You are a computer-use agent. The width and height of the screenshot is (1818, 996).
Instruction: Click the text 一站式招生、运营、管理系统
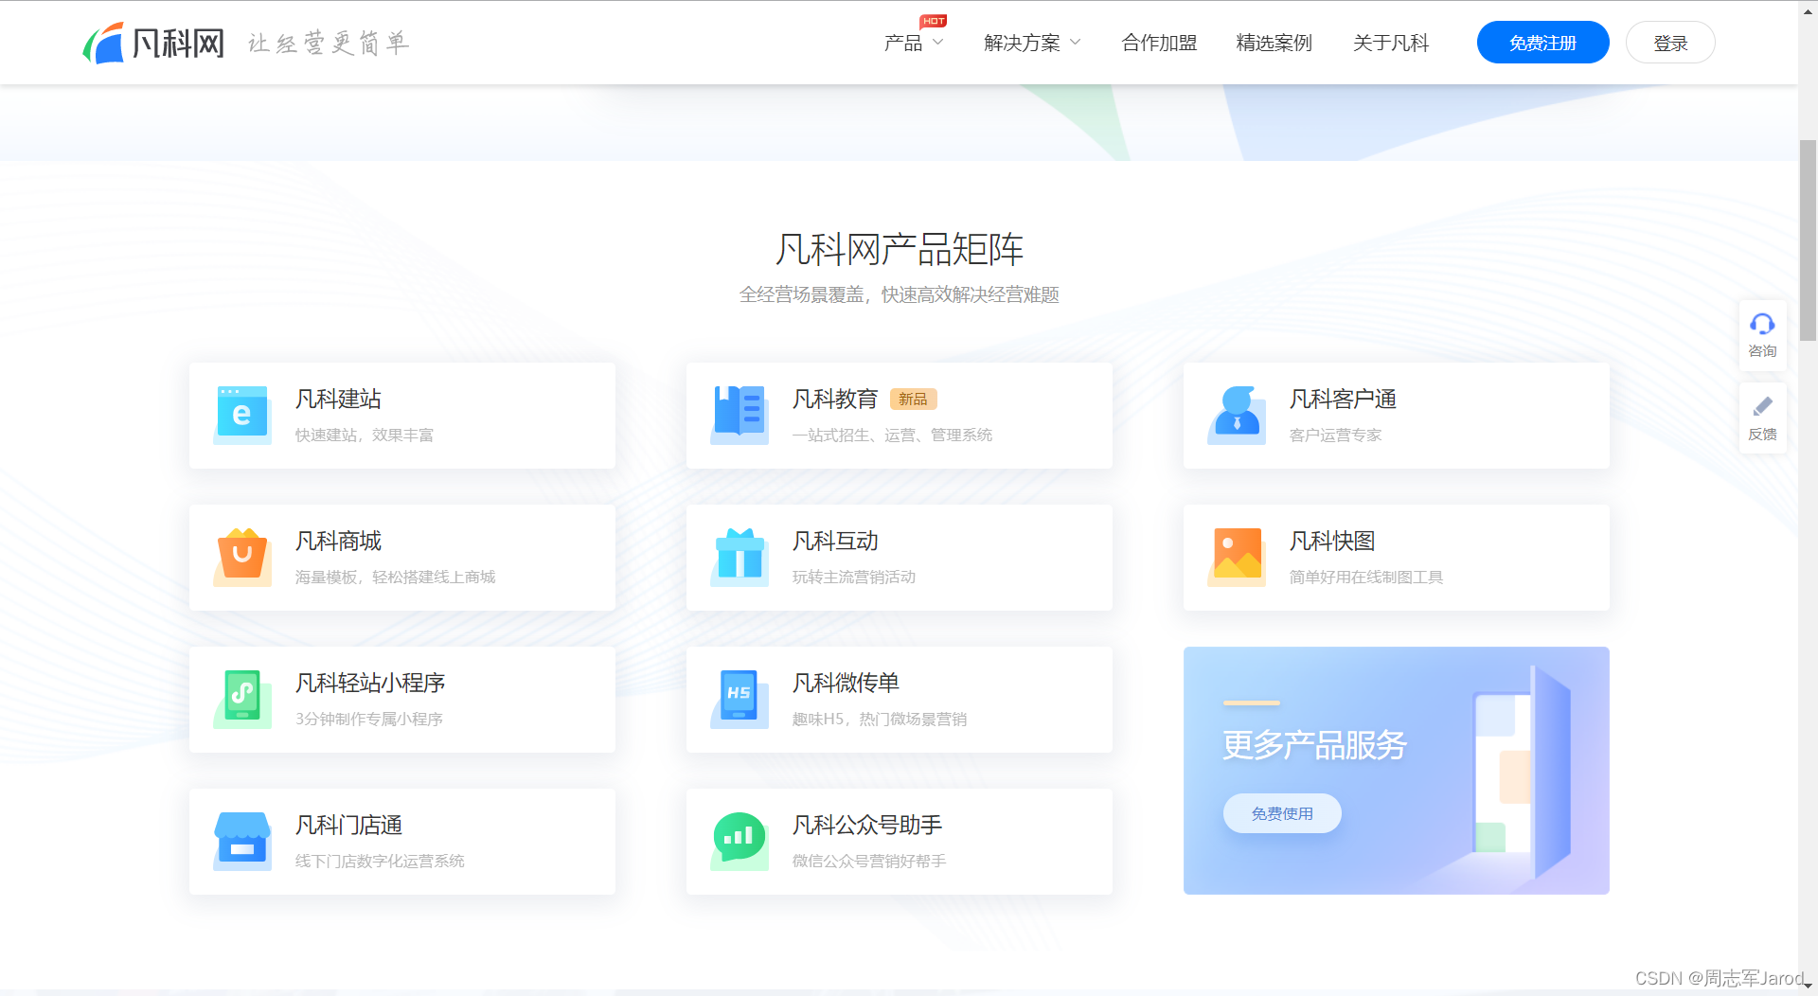(892, 436)
